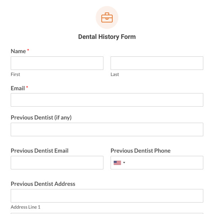Focus the First name input field
The height and width of the screenshot is (214, 214).
click(x=57, y=63)
